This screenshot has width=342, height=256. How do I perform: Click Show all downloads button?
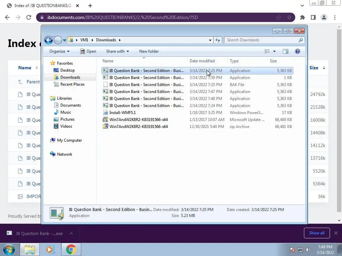(317, 233)
